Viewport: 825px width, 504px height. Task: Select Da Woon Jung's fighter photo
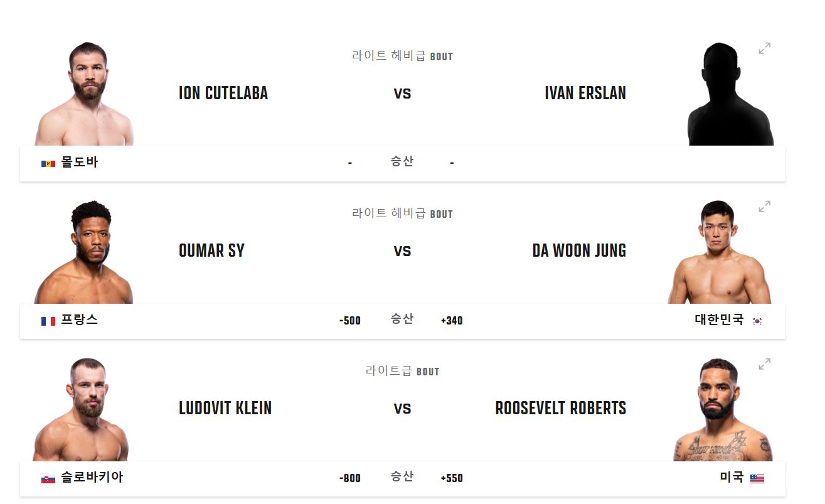718,249
